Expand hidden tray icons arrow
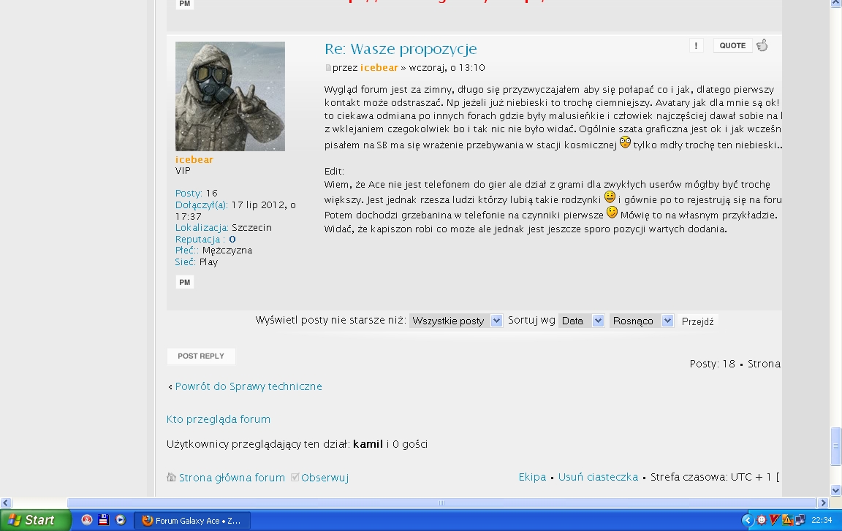Viewport: 842px width, 531px height. click(747, 520)
